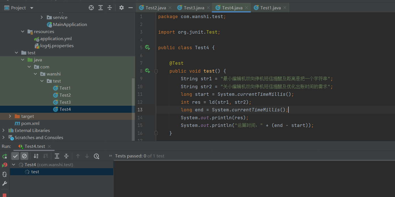
Task: Expand the target folder
Action: coord(10,116)
